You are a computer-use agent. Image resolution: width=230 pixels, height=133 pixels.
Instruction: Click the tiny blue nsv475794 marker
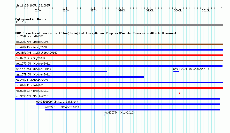coord(104,115)
